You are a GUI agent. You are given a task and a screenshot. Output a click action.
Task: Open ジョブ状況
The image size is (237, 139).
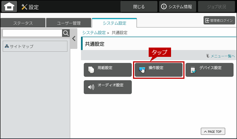[x=217, y=7]
